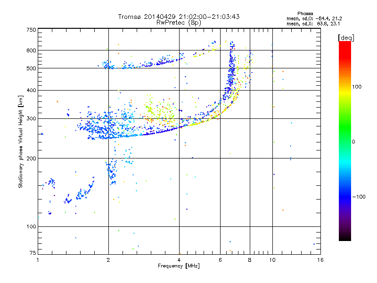The width and height of the screenshot is (377, 283).
Task: Click the '-100' colorbar tick label
Action: (359, 197)
